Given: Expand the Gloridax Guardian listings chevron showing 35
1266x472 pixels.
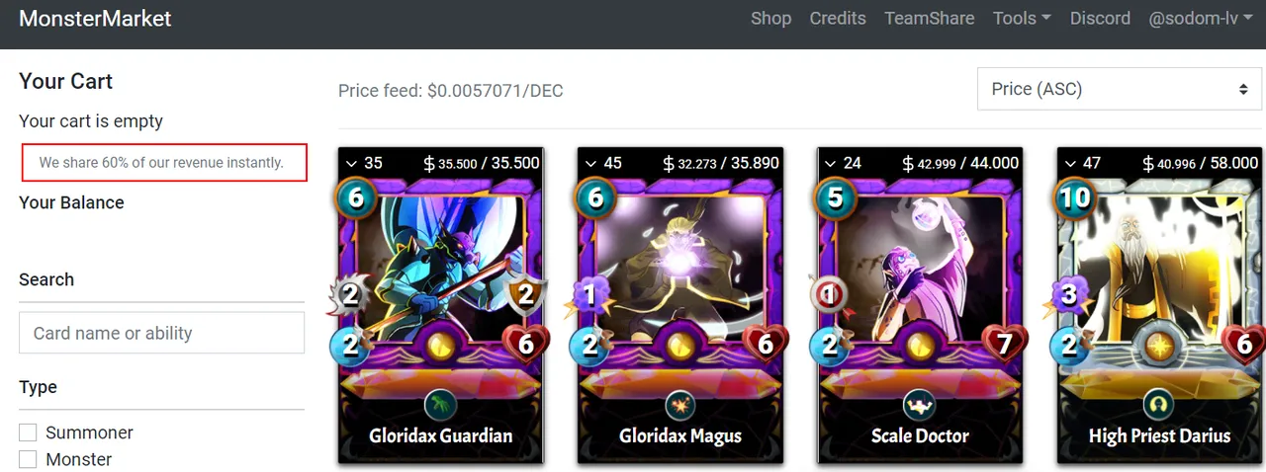Looking at the screenshot, I should (x=363, y=163).
